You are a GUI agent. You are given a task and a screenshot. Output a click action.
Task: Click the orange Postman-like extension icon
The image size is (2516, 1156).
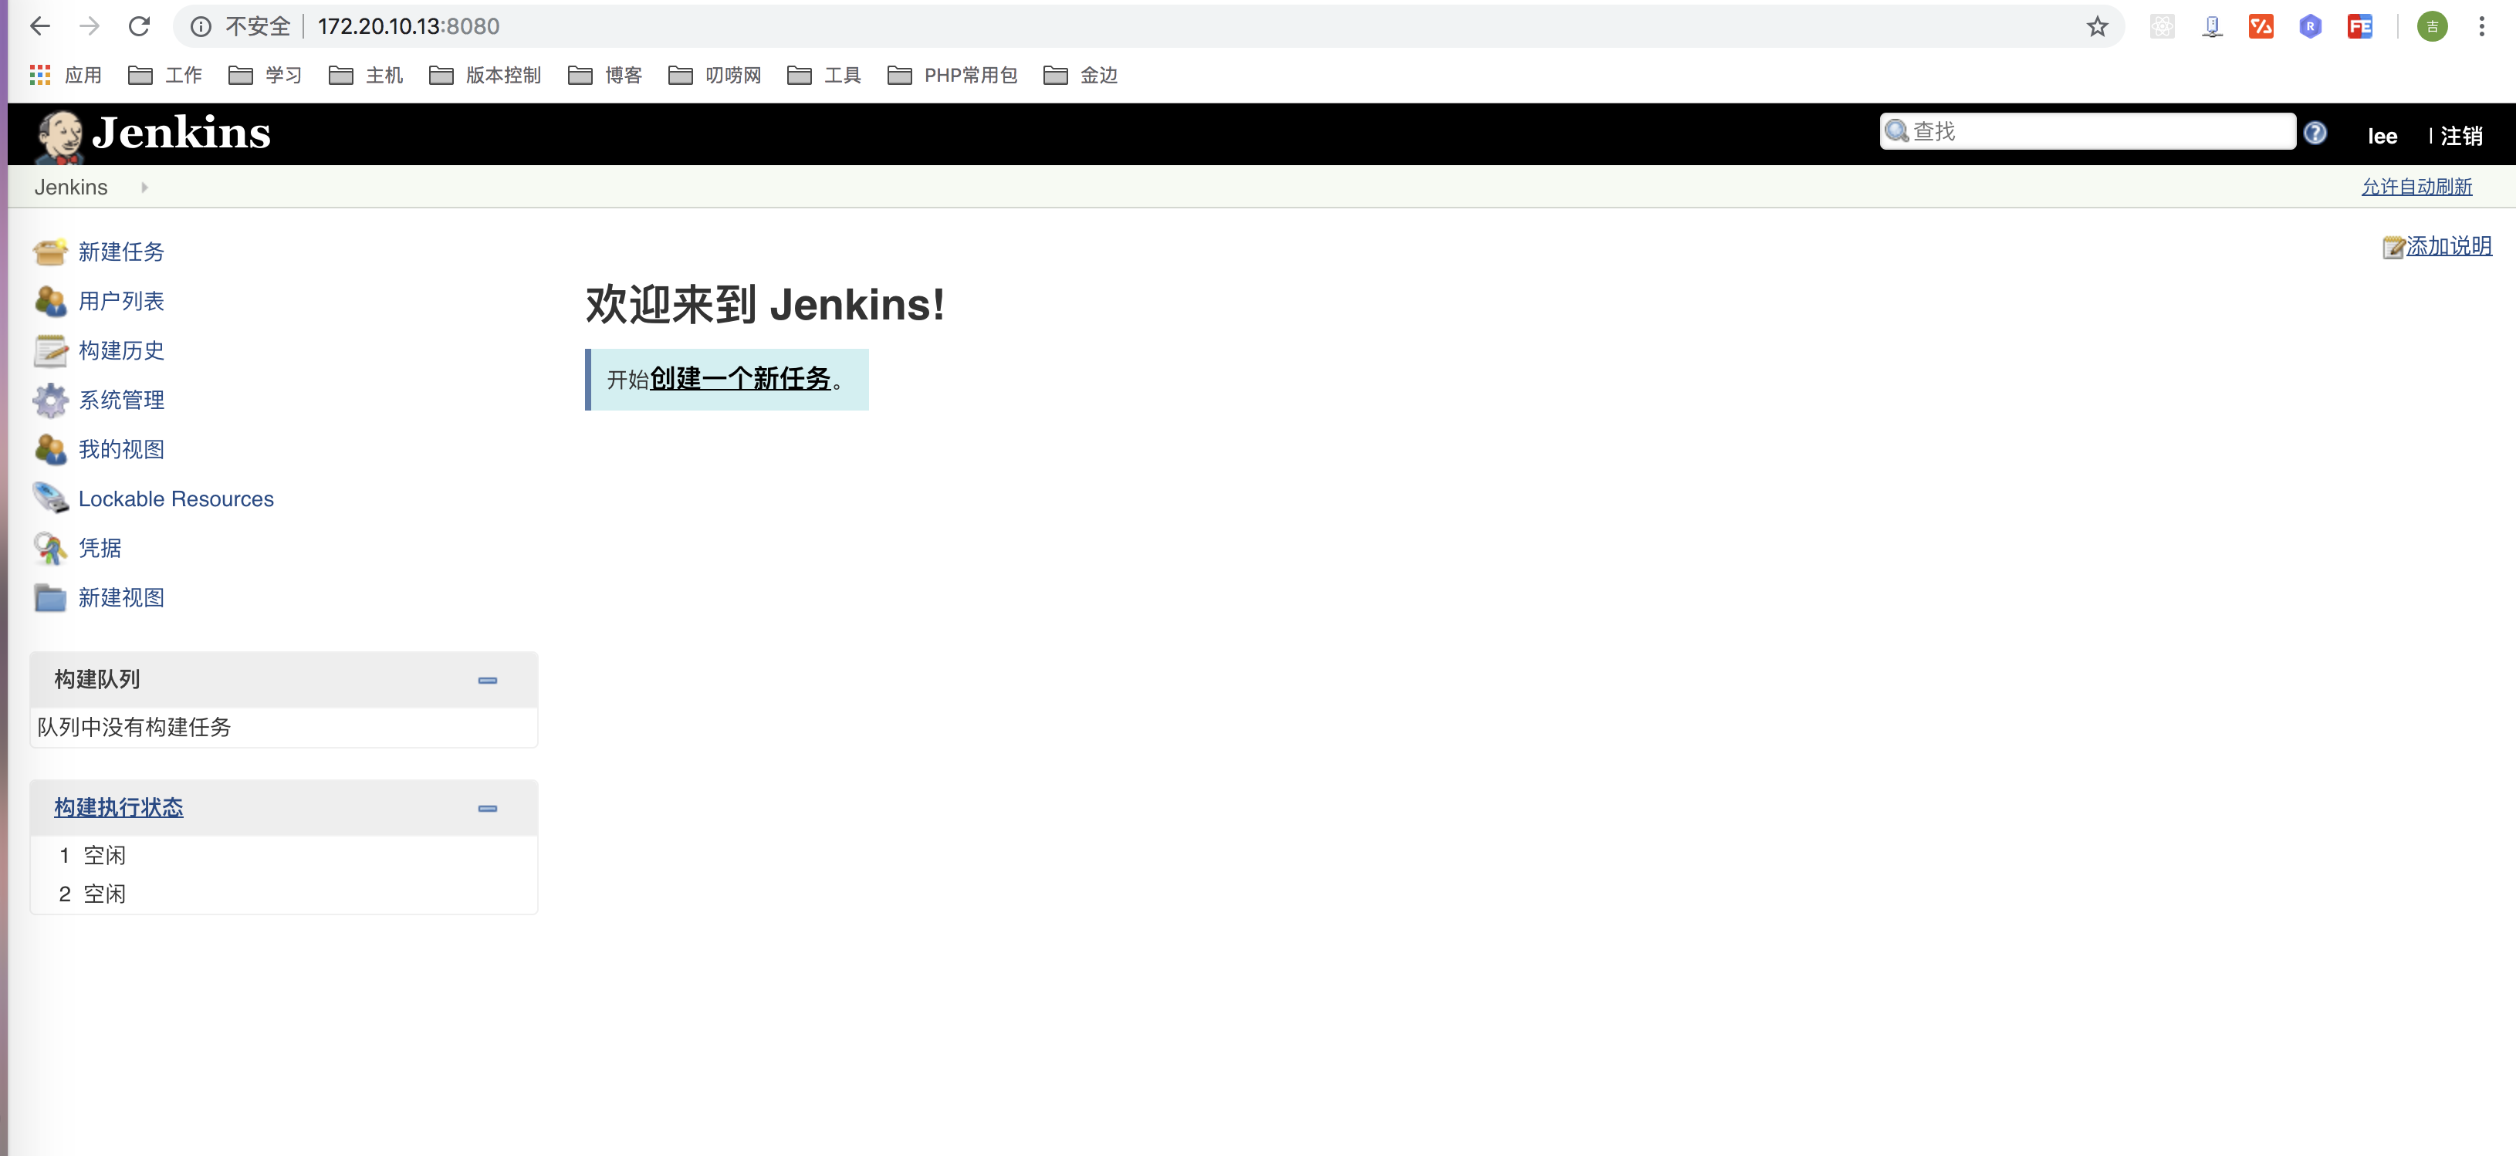pyautogui.click(x=2261, y=26)
